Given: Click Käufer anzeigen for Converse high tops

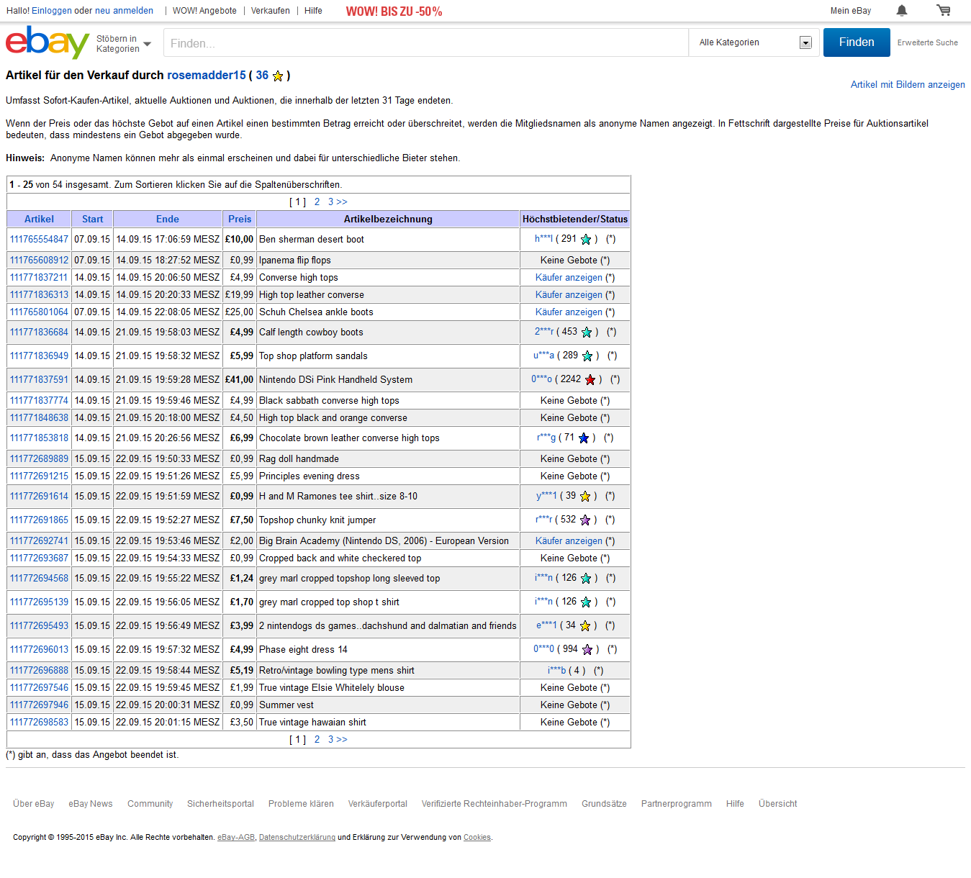Looking at the screenshot, I should [x=569, y=277].
